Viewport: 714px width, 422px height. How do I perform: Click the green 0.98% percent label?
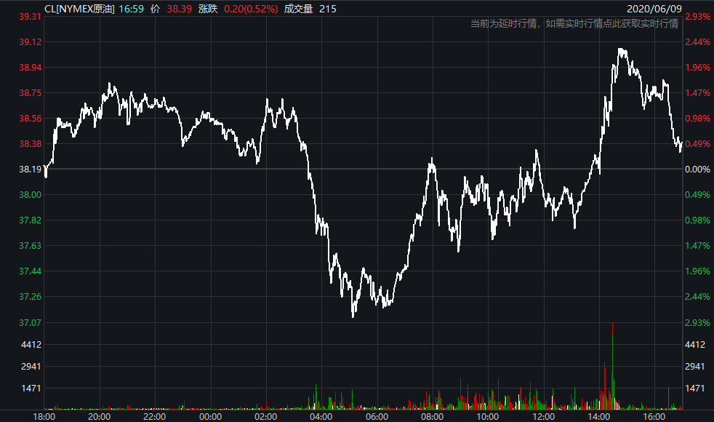tap(697, 220)
